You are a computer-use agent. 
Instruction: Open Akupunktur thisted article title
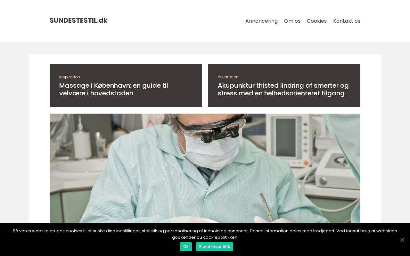(283, 89)
